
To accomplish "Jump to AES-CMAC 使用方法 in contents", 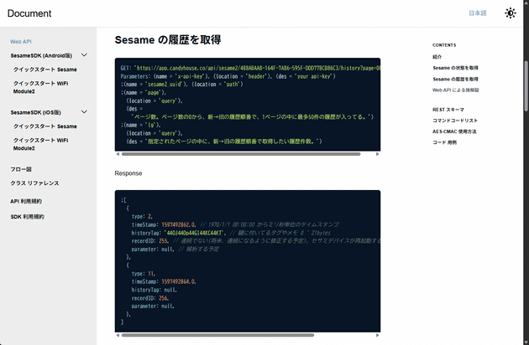I will tap(454, 131).
